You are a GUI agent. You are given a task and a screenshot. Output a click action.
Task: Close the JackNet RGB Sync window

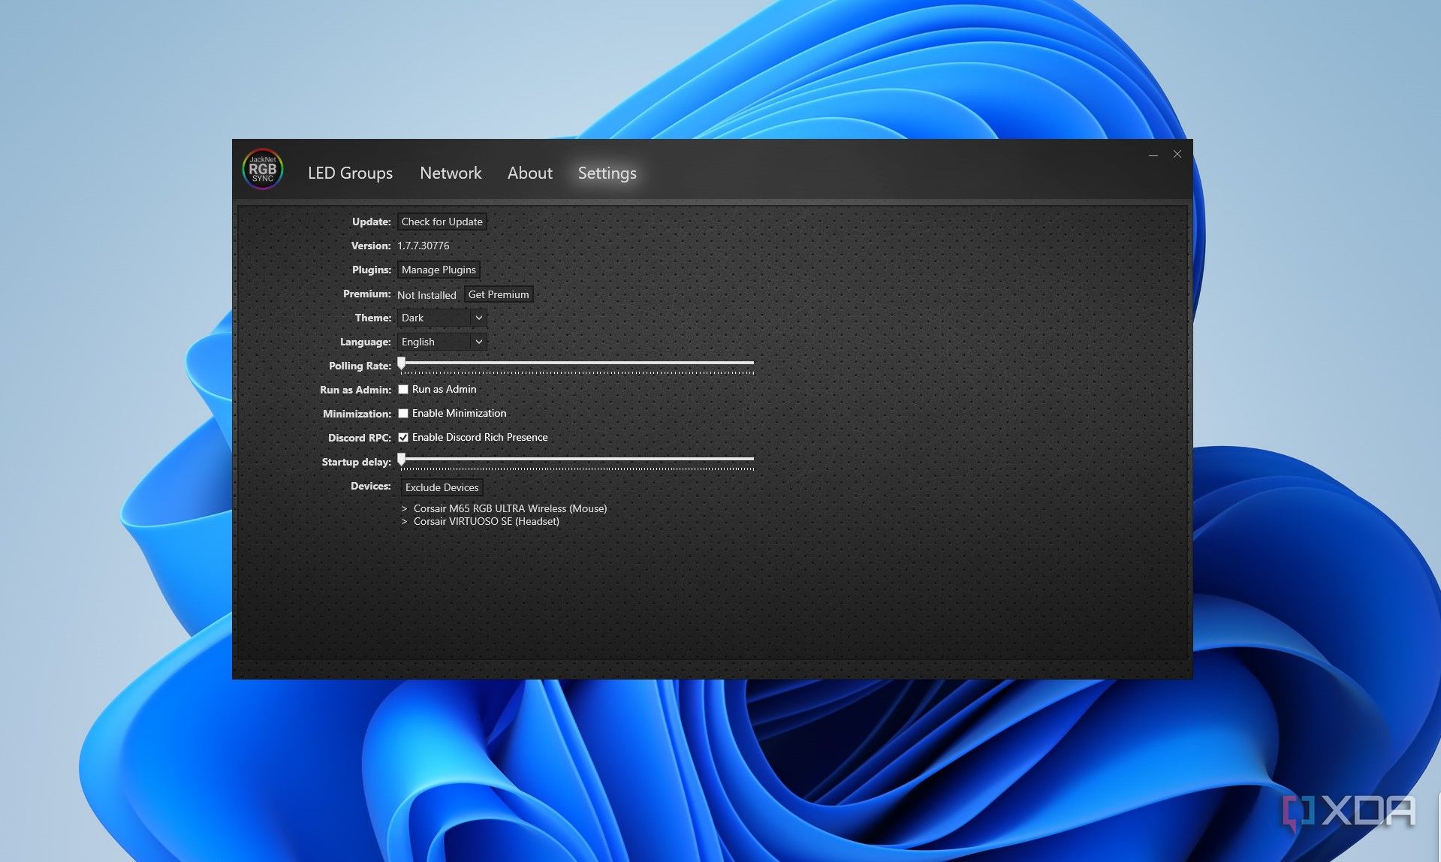pyautogui.click(x=1177, y=154)
